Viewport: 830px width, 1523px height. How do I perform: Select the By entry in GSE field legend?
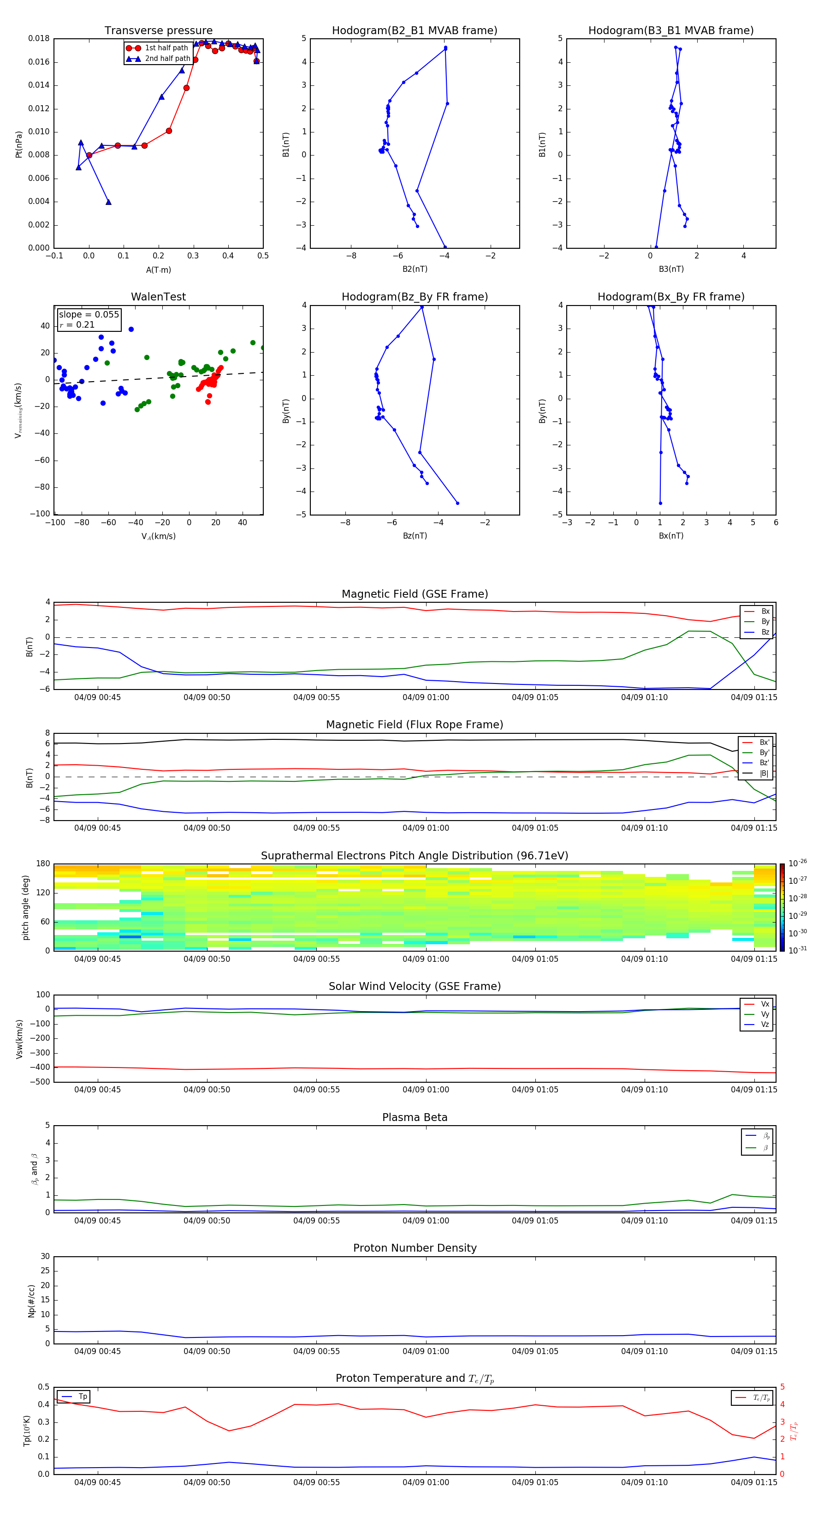757,621
